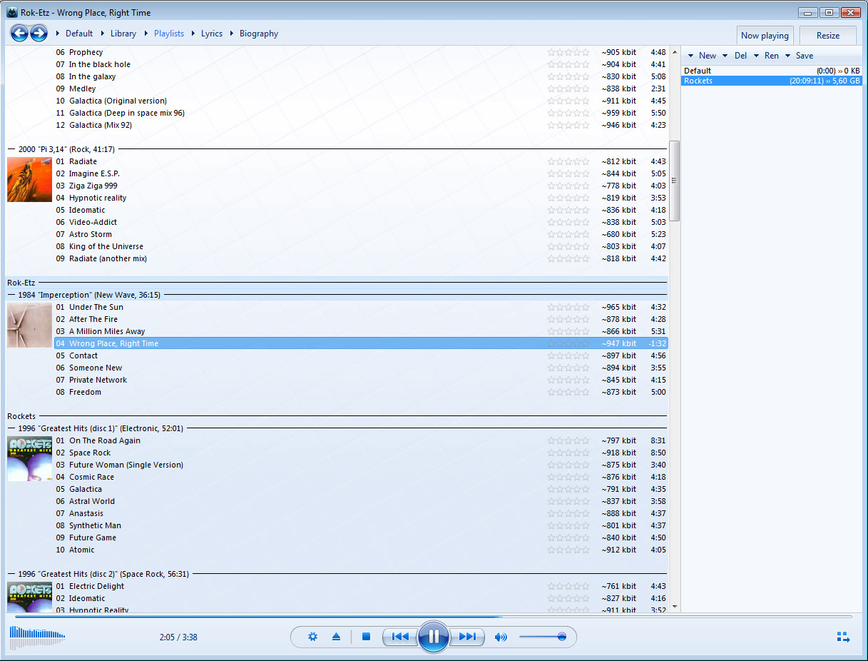This screenshot has width=868, height=661.
Task: Select the Default playlist in the list
Action: point(772,71)
